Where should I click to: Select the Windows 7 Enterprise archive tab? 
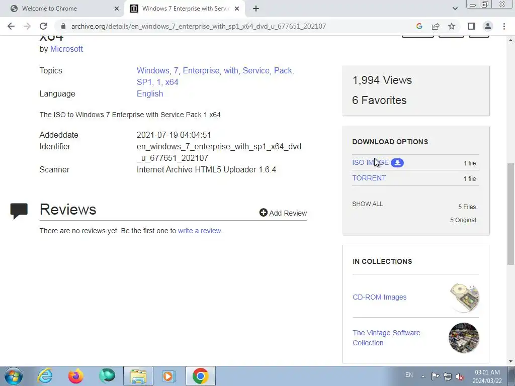tap(185, 9)
